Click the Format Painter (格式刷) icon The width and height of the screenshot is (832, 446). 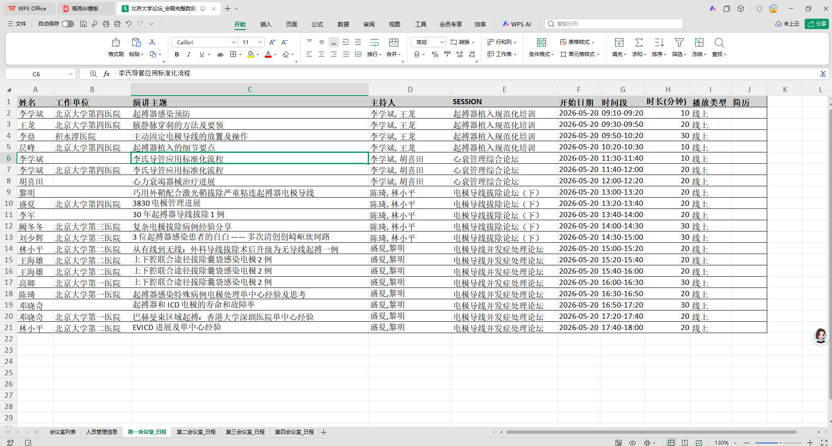click(x=116, y=43)
